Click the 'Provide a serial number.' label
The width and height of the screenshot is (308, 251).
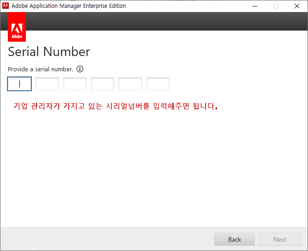point(41,69)
